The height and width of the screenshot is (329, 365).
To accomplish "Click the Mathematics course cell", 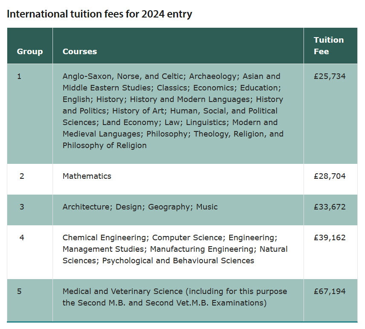I will pos(87,176).
